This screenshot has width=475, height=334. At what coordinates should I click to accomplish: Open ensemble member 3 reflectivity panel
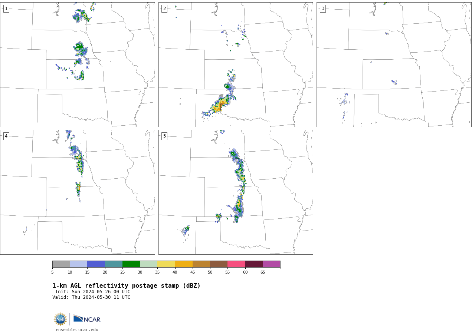click(x=394, y=65)
